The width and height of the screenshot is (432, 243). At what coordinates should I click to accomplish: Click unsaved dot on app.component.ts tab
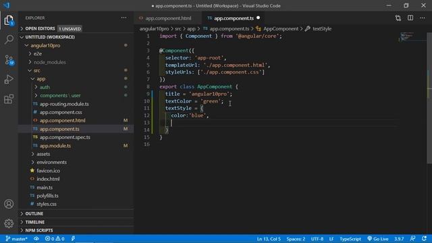(x=258, y=18)
